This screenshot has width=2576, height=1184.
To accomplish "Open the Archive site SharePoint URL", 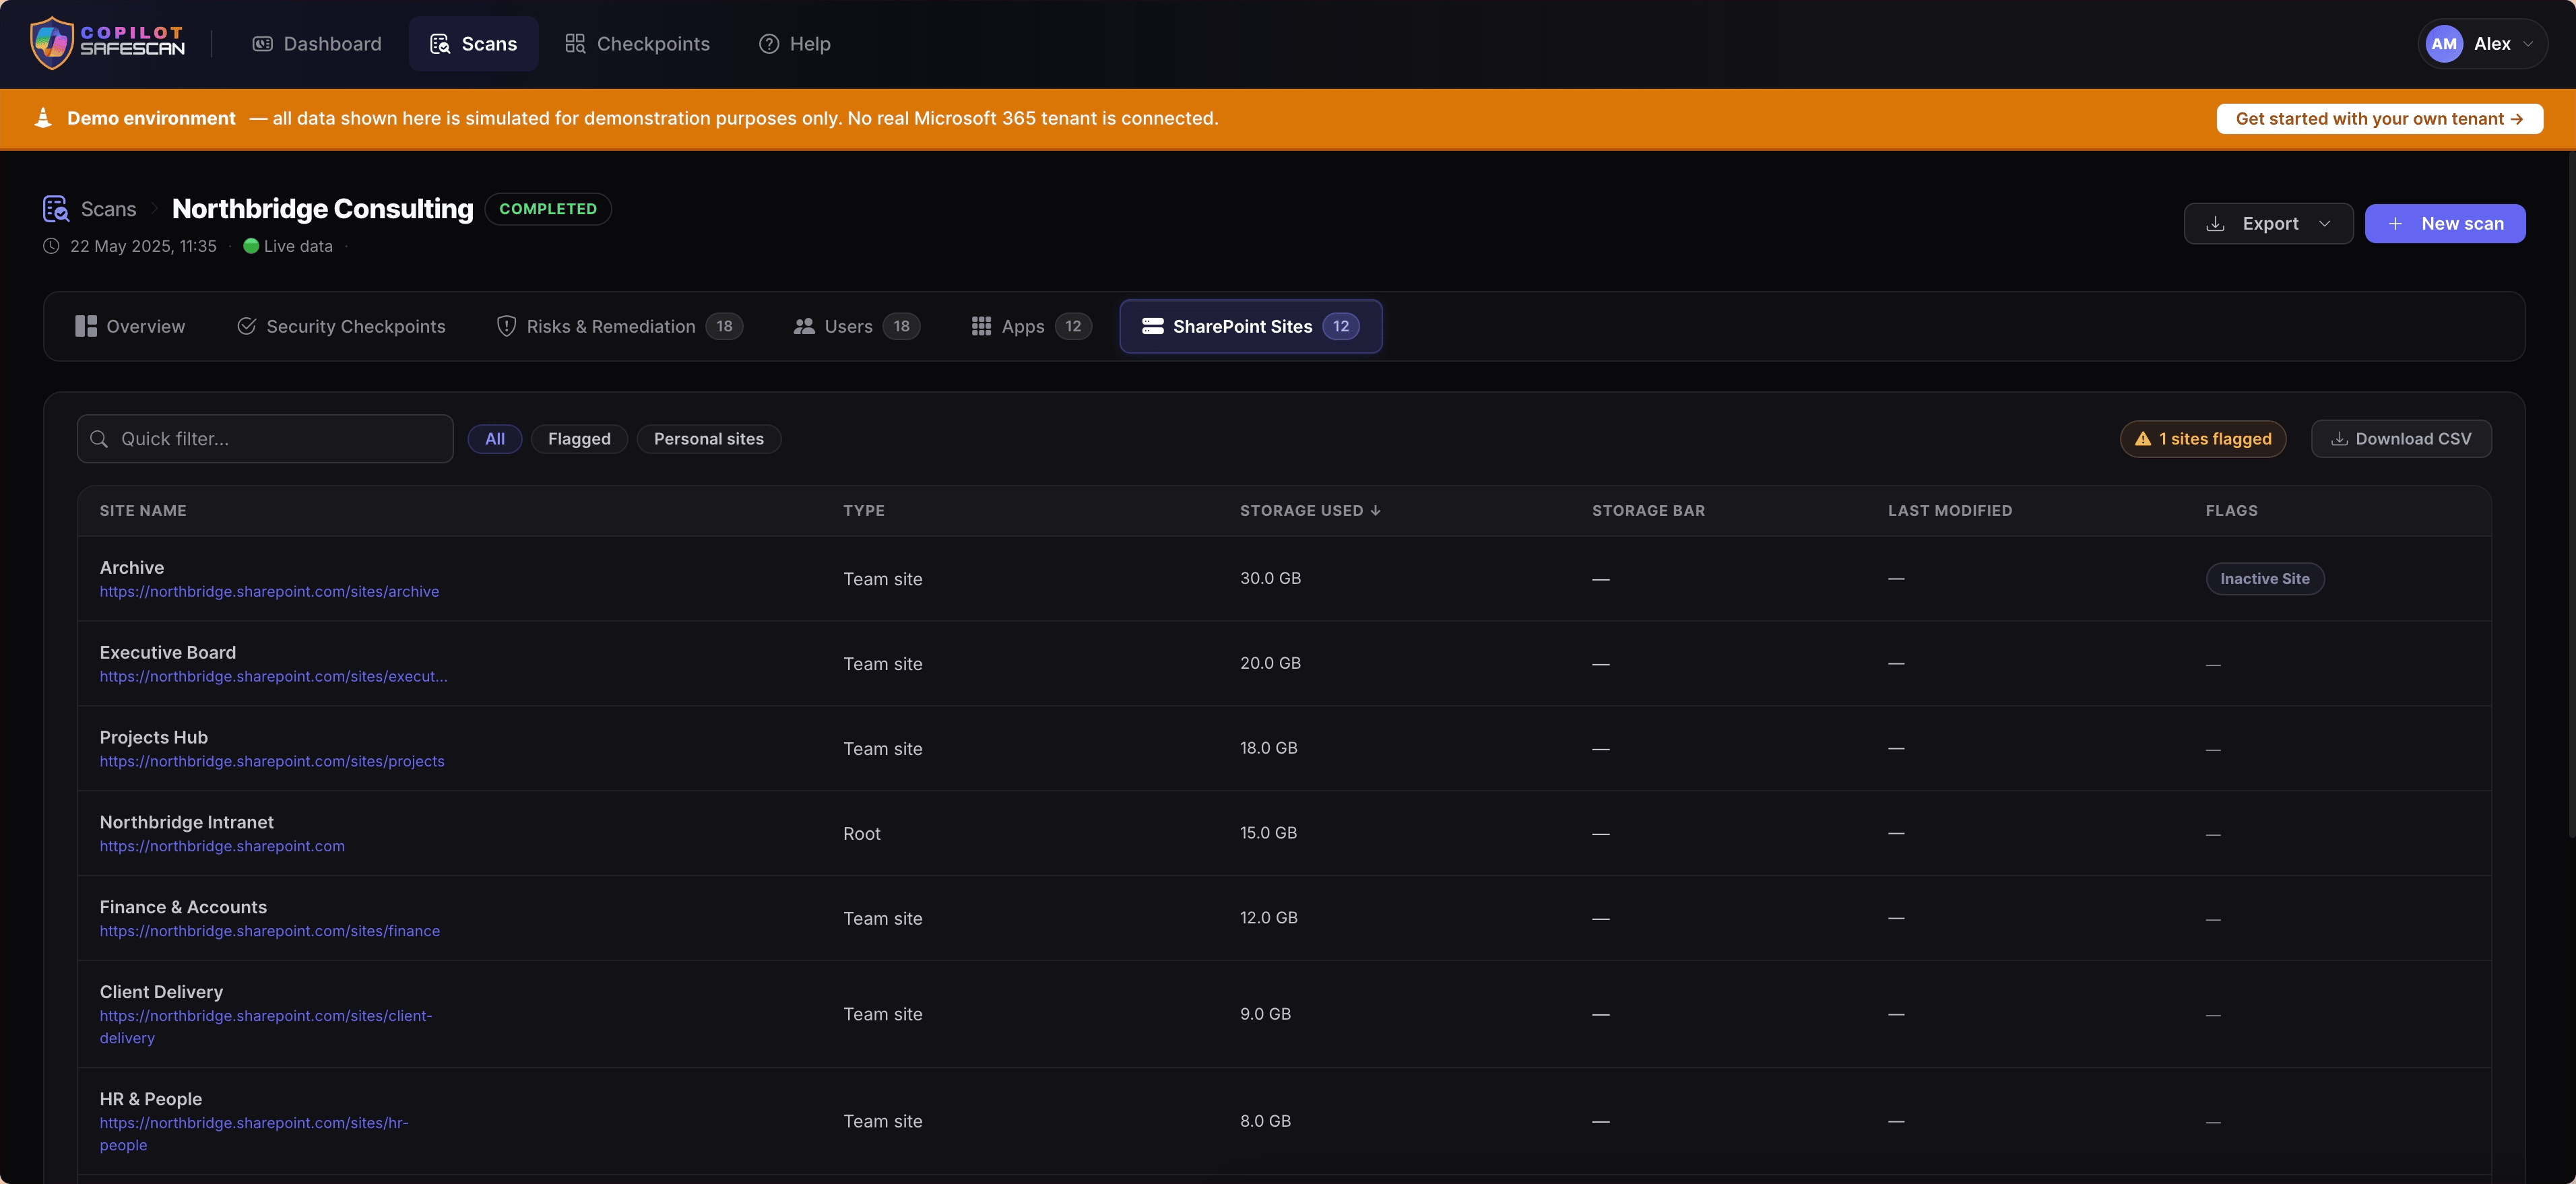I will tap(269, 592).
